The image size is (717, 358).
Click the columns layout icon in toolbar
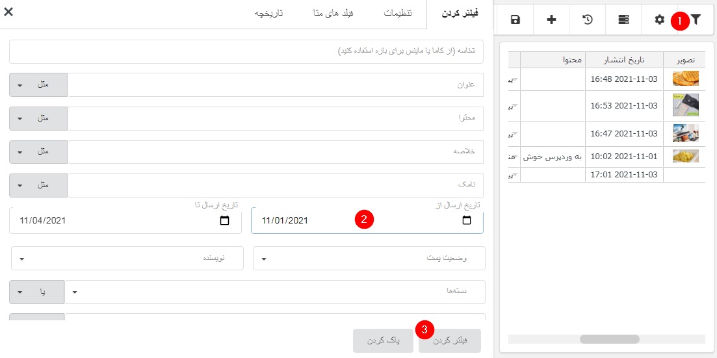[623, 20]
